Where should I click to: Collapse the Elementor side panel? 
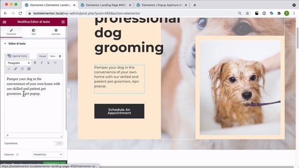click(69, 93)
